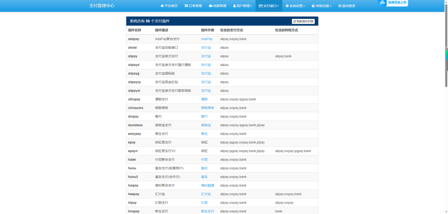Open the 支付宝 author link in alipayd row
The image size is (448, 214).
tap(206, 65)
